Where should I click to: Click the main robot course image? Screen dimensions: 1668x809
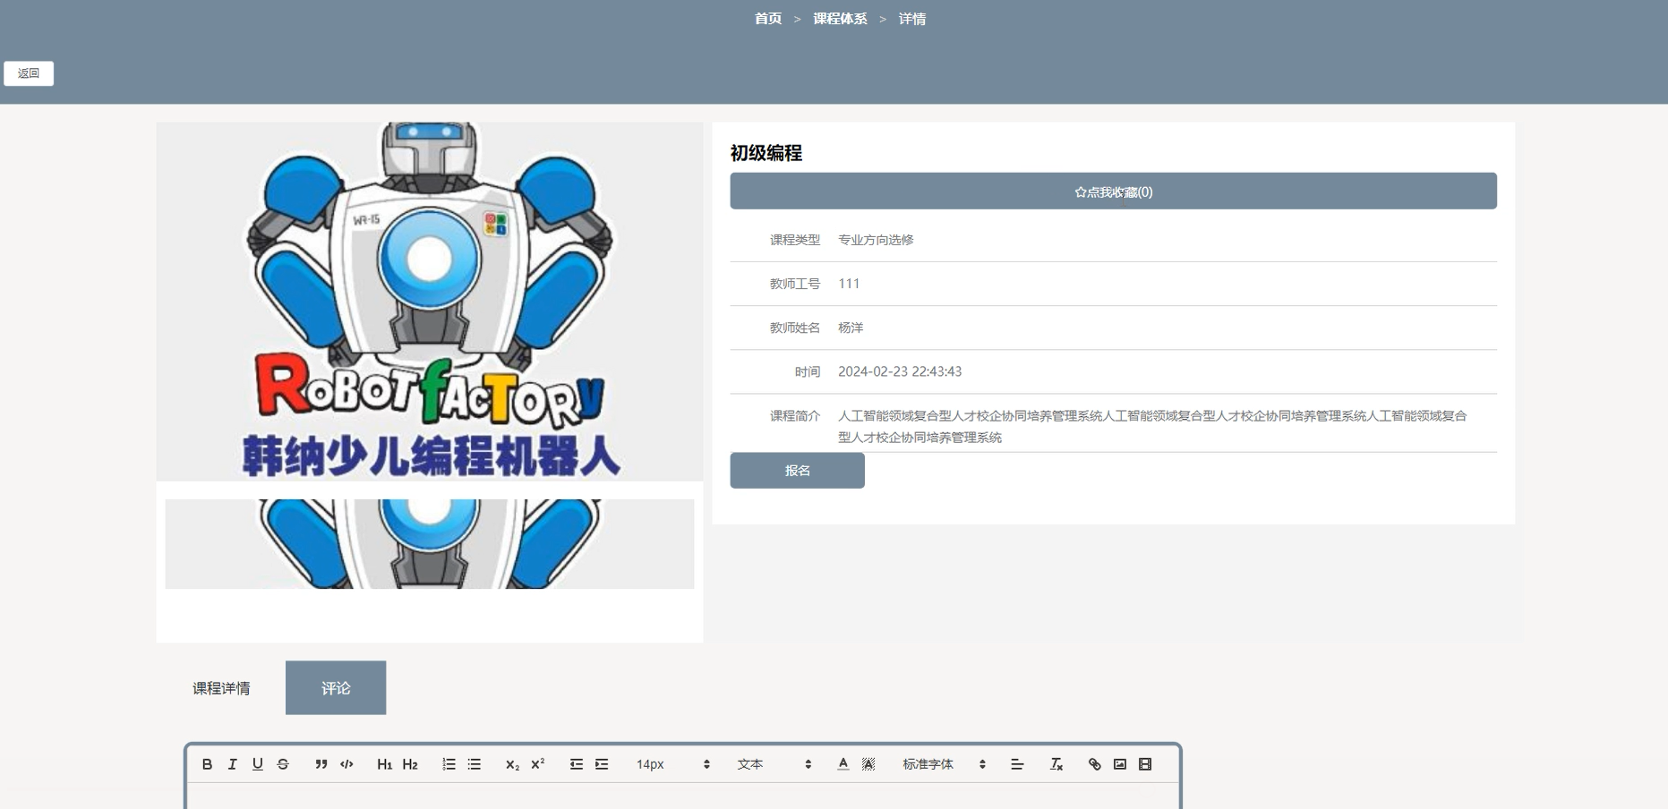pyautogui.click(x=430, y=302)
